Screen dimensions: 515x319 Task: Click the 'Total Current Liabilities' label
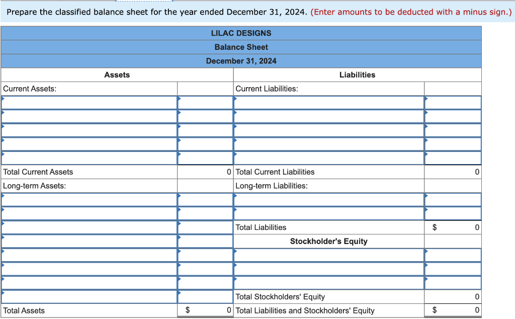pos(275,172)
